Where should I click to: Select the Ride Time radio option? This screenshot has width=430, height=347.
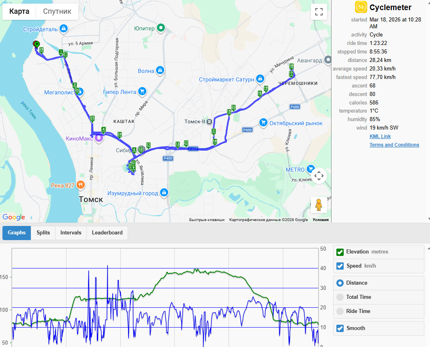[340, 311]
